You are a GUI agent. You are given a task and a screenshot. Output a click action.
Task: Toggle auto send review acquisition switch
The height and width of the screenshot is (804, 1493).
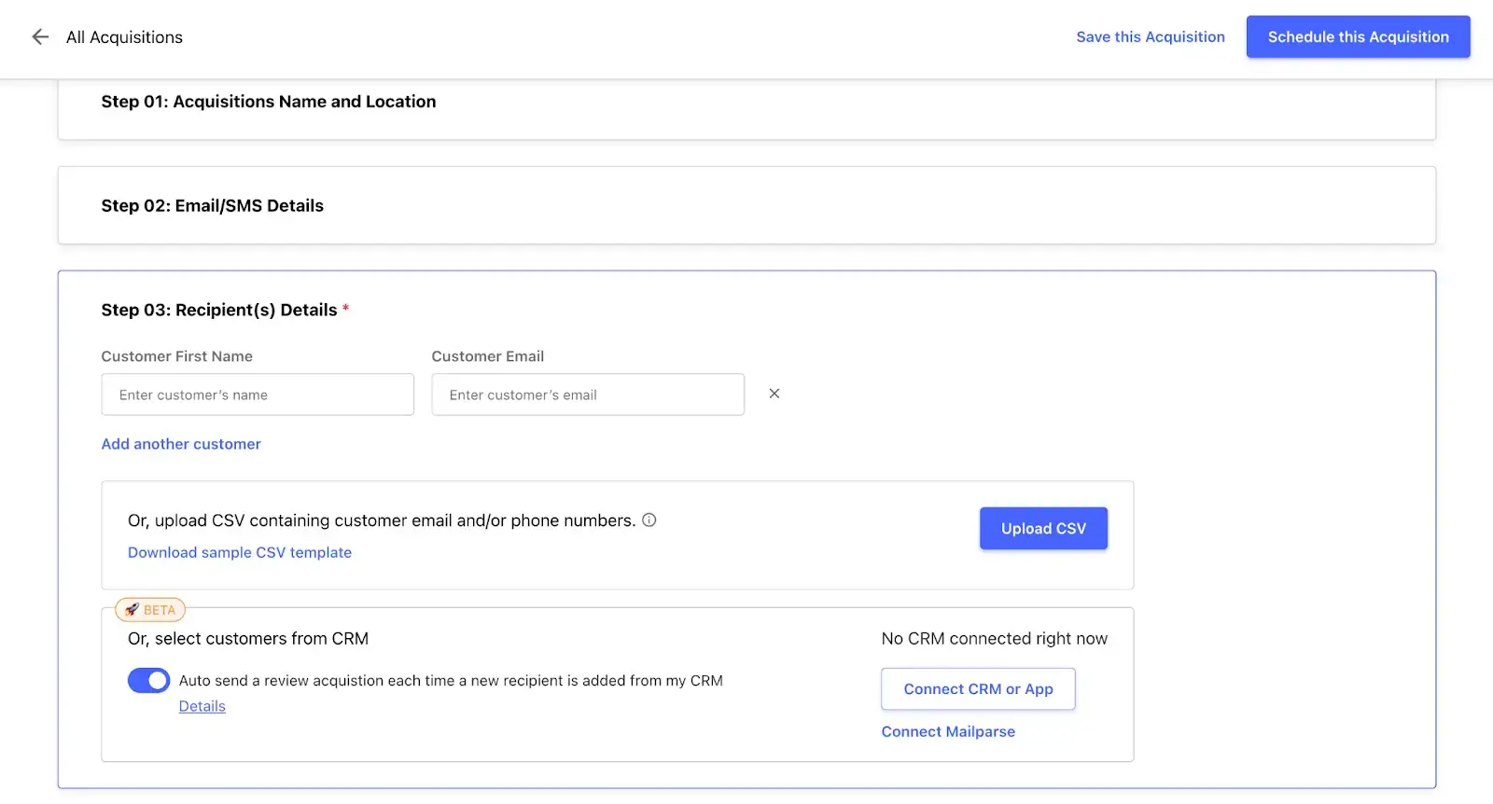[148, 681]
